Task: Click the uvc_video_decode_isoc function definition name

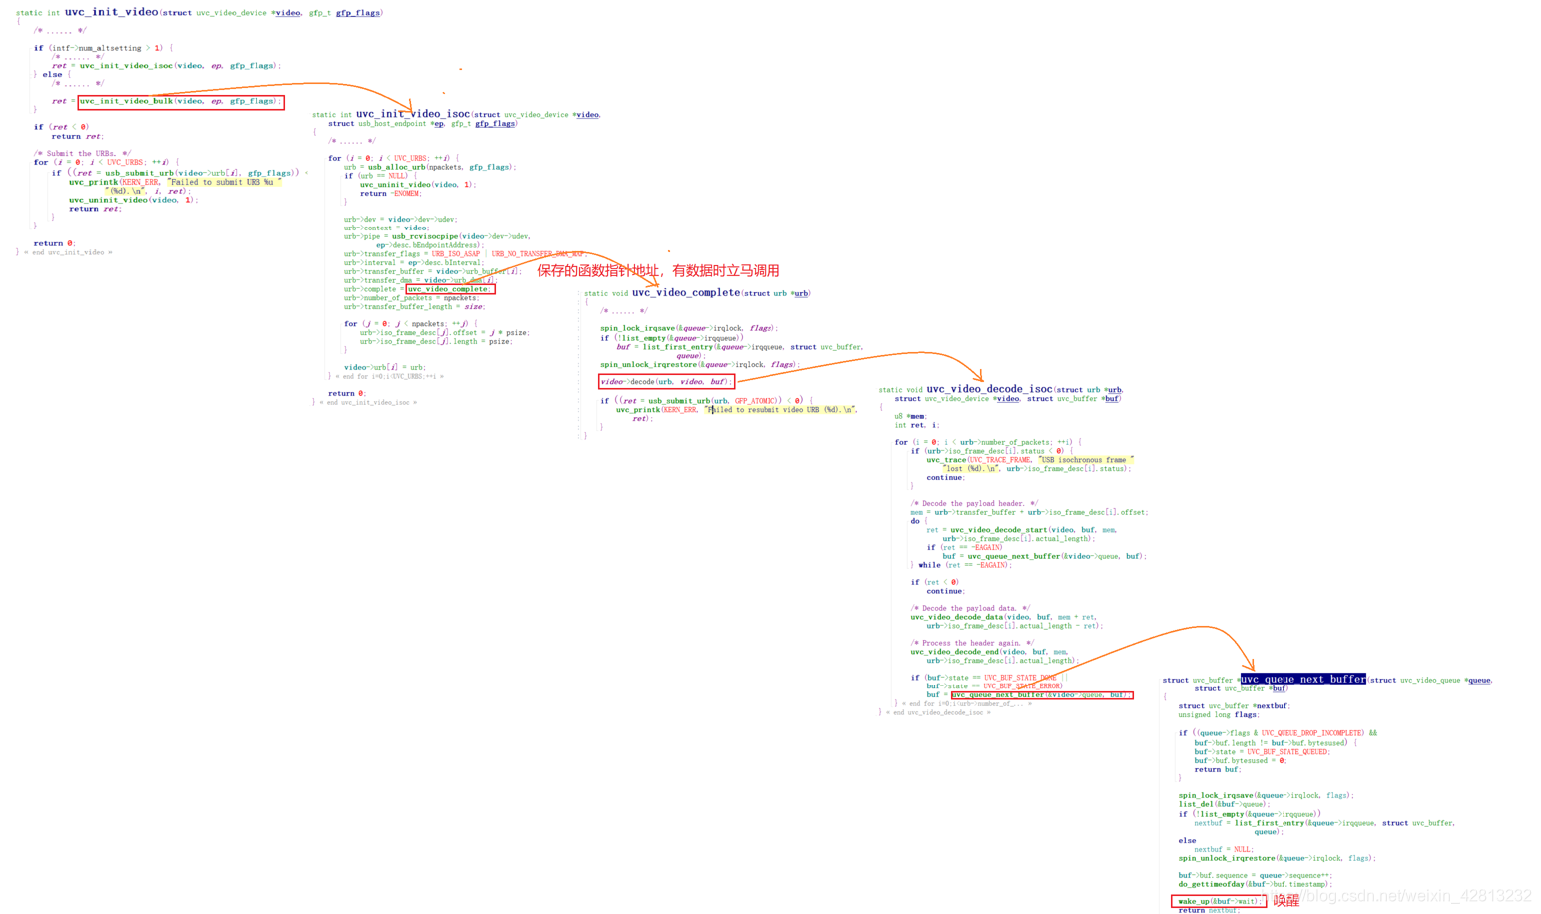Action: (989, 389)
